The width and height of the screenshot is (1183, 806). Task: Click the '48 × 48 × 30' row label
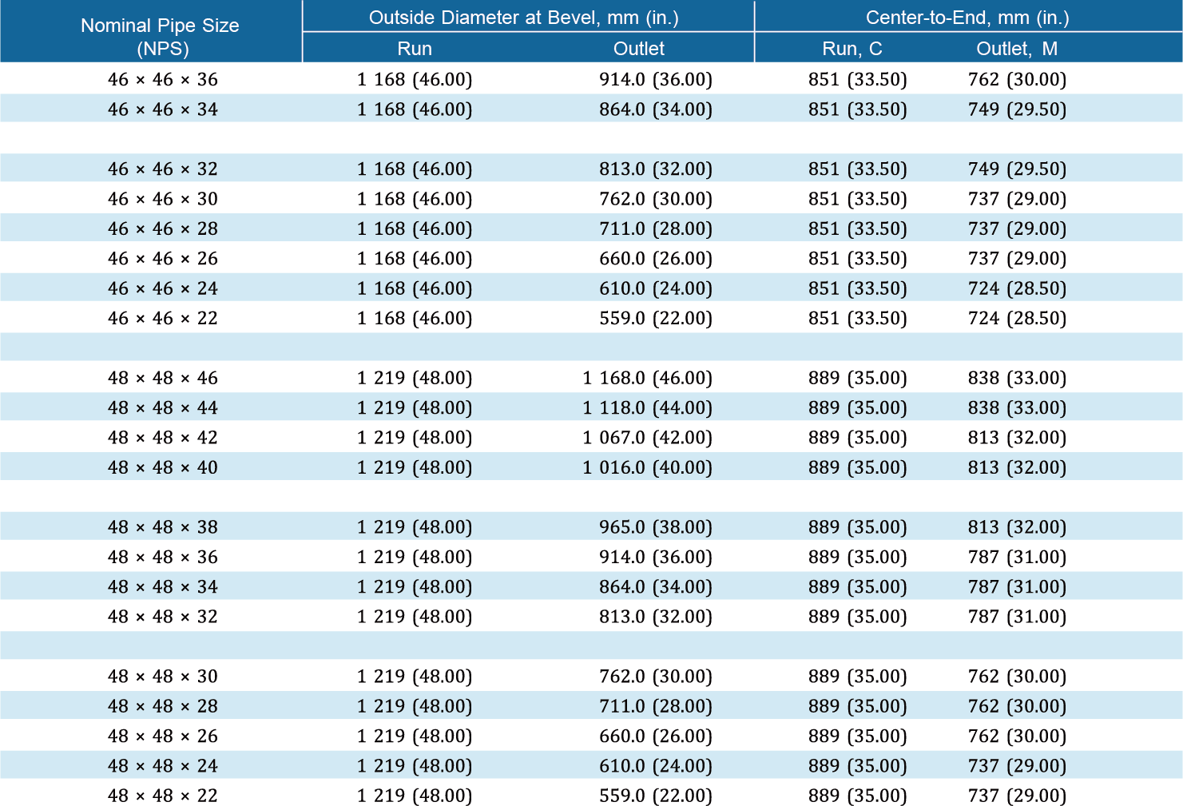click(163, 677)
